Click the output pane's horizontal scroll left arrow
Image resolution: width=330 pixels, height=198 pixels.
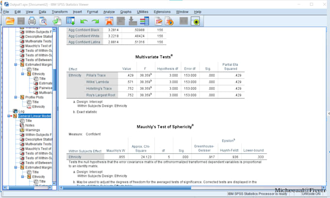pyautogui.click(x=61, y=187)
